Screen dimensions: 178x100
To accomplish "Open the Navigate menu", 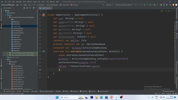I will point(19,2).
